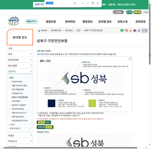
Task: Click image search lens icon on emblem
Action: tap(130, 59)
